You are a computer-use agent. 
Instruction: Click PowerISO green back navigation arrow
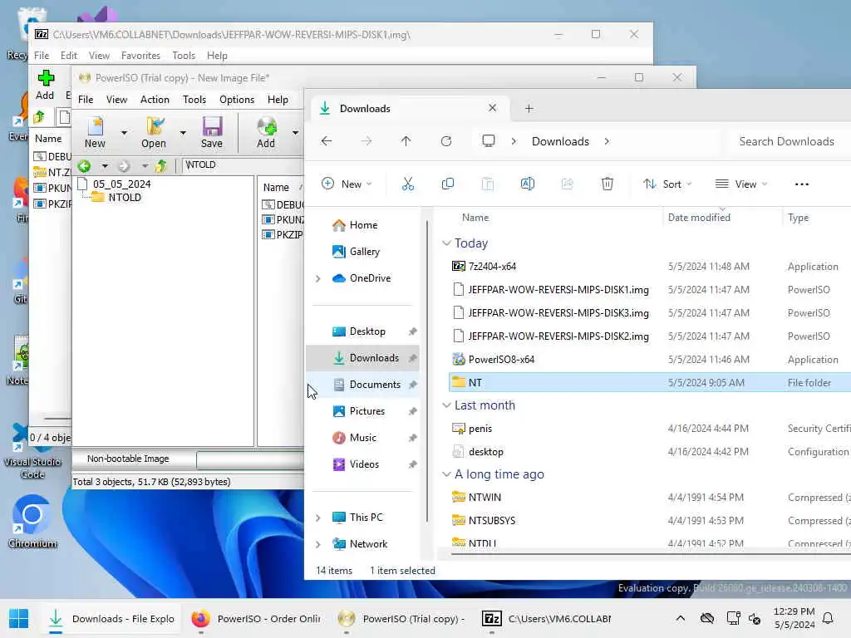pos(84,165)
